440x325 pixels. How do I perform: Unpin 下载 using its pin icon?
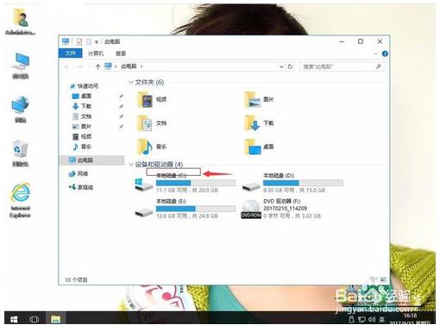[121, 106]
